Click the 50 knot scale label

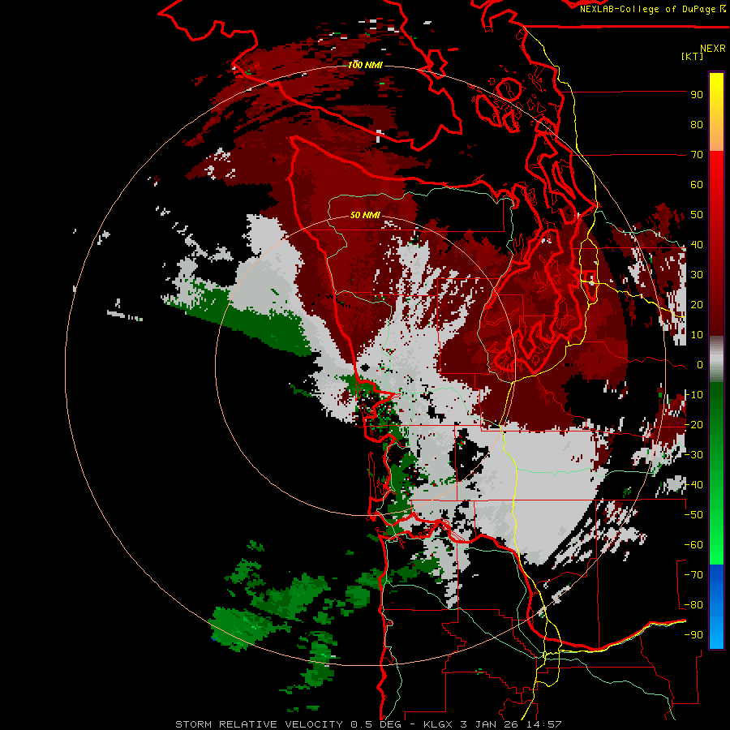tap(697, 215)
